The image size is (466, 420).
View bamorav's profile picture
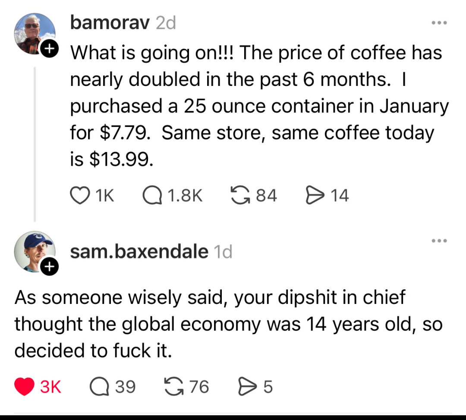[x=34, y=33]
